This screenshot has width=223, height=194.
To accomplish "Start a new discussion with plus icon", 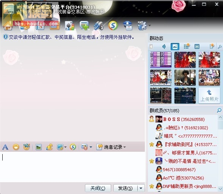I will (x=84, y=26).
